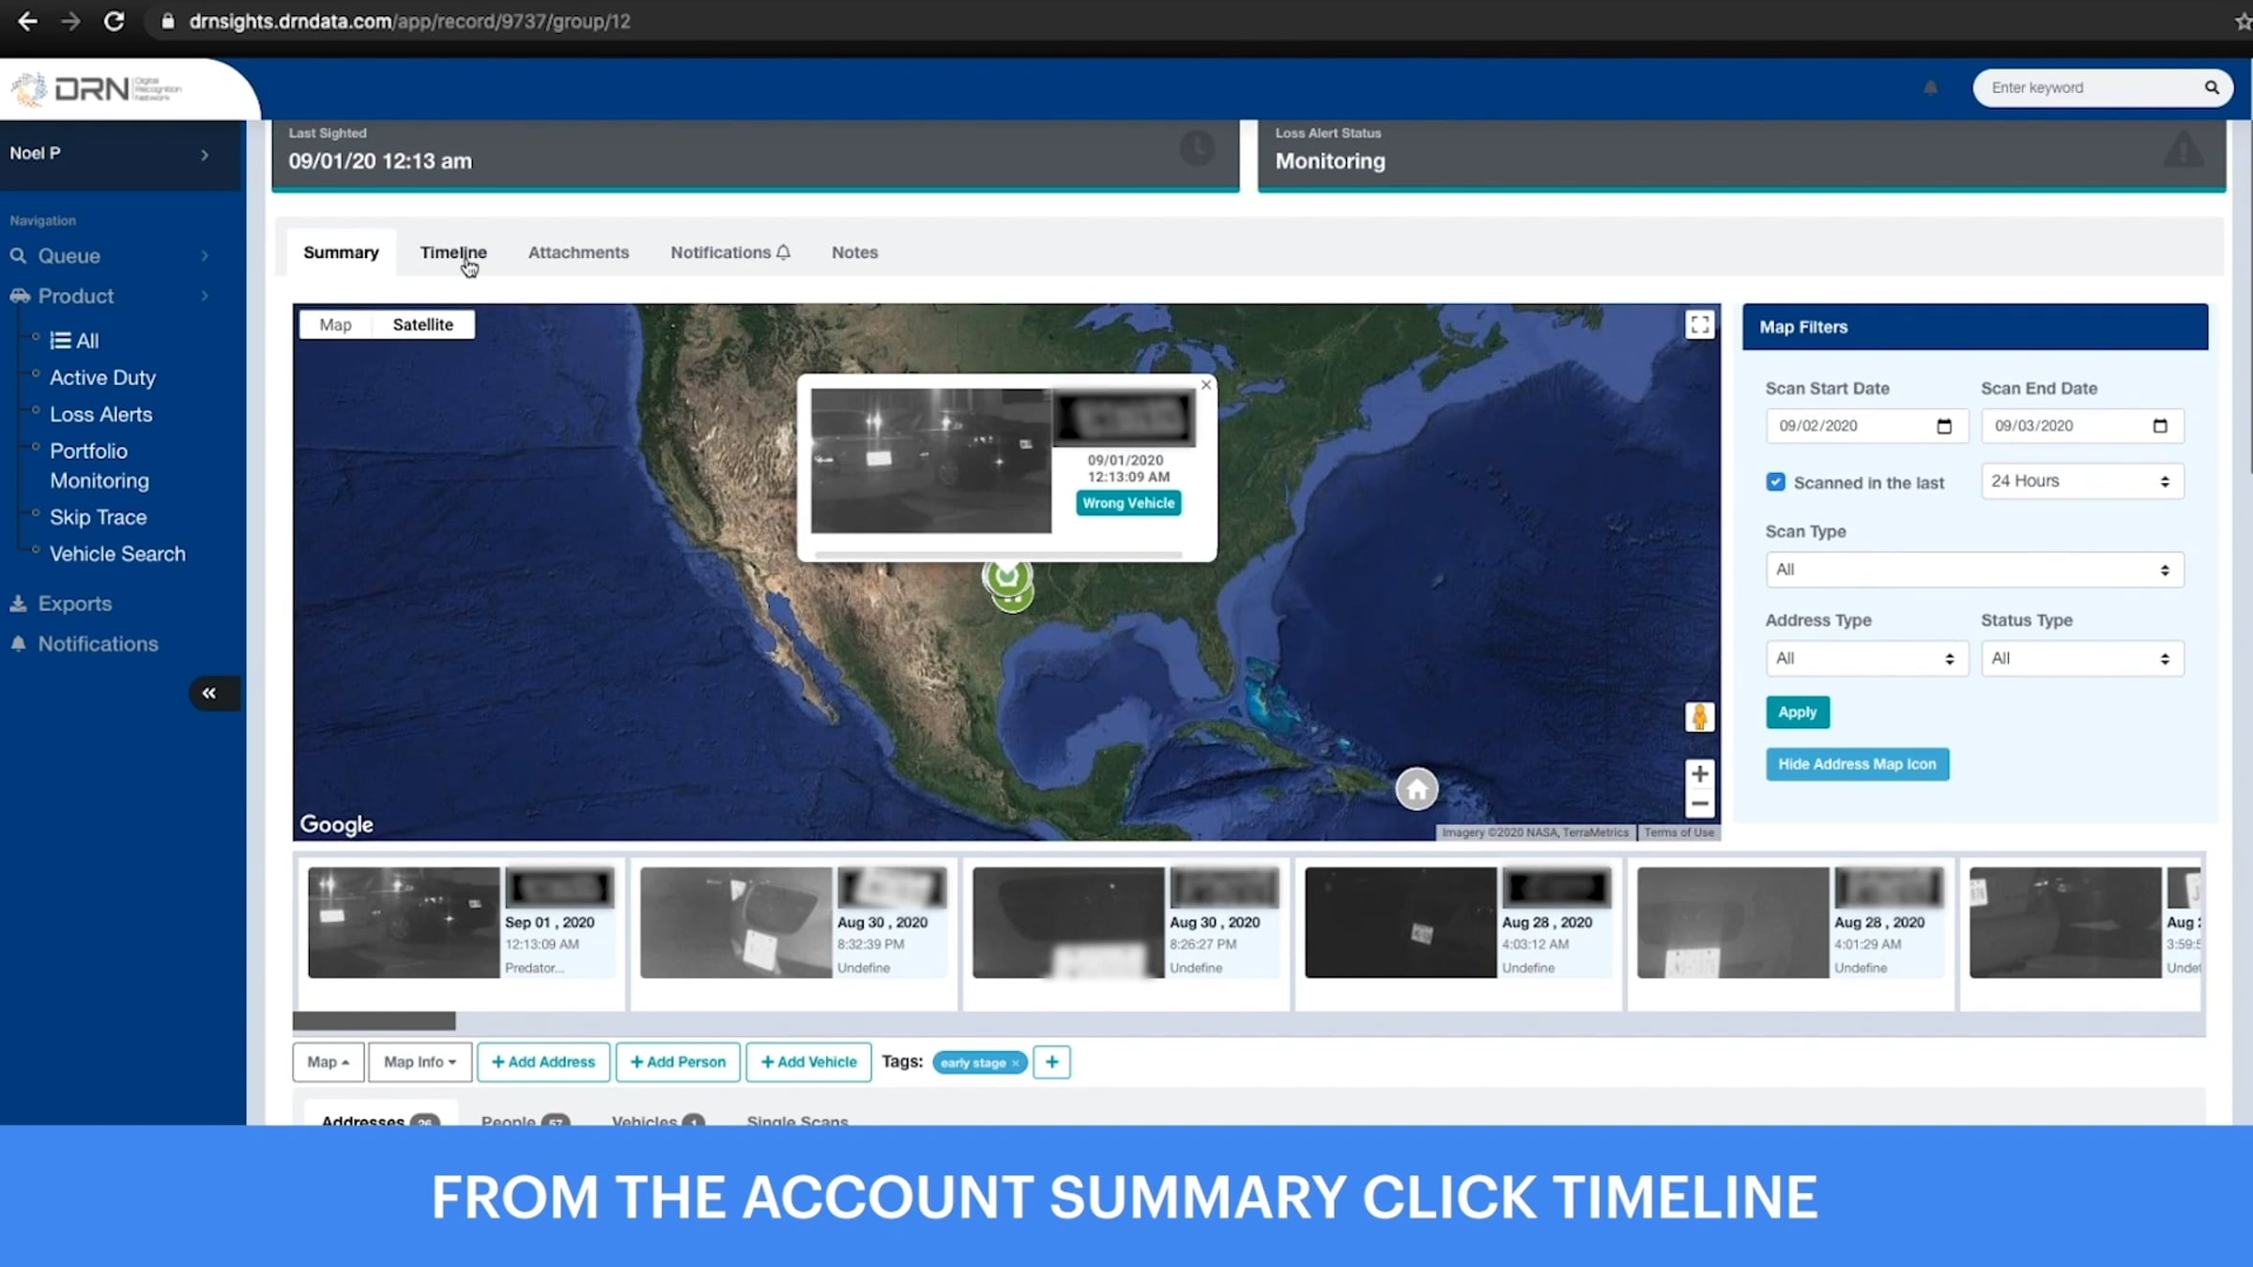
Task: Zoom out on the map
Action: pyautogui.click(x=1699, y=804)
